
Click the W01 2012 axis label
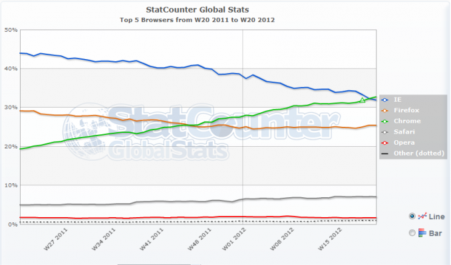(x=234, y=239)
